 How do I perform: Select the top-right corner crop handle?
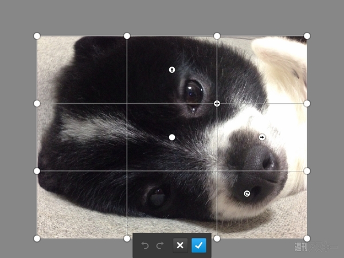[x=307, y=36]
